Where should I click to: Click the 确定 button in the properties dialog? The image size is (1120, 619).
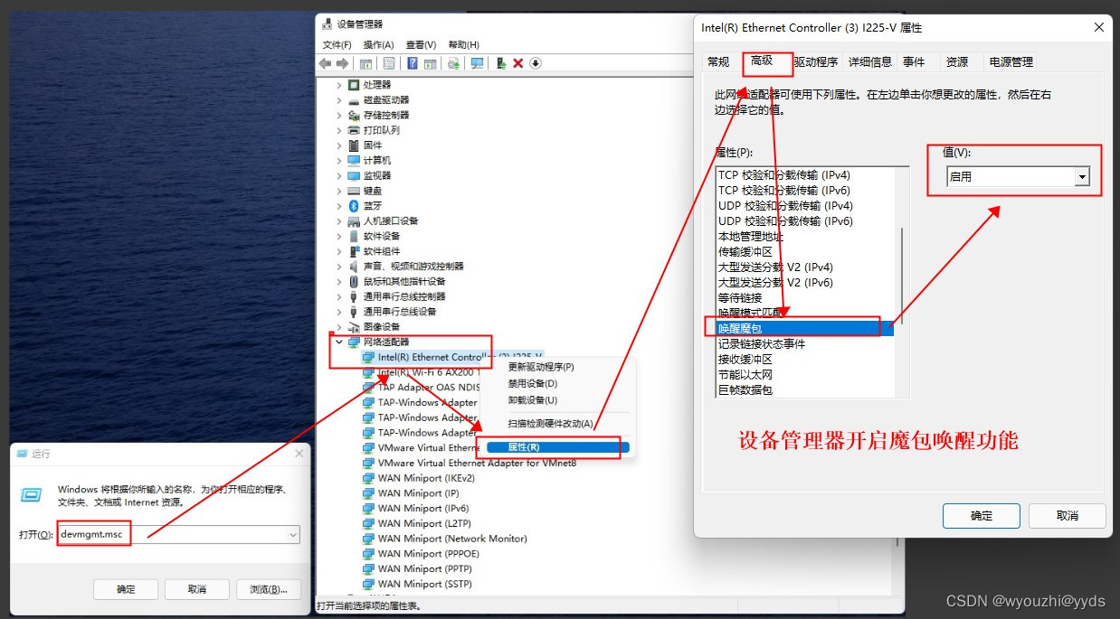tap(981, 516)
